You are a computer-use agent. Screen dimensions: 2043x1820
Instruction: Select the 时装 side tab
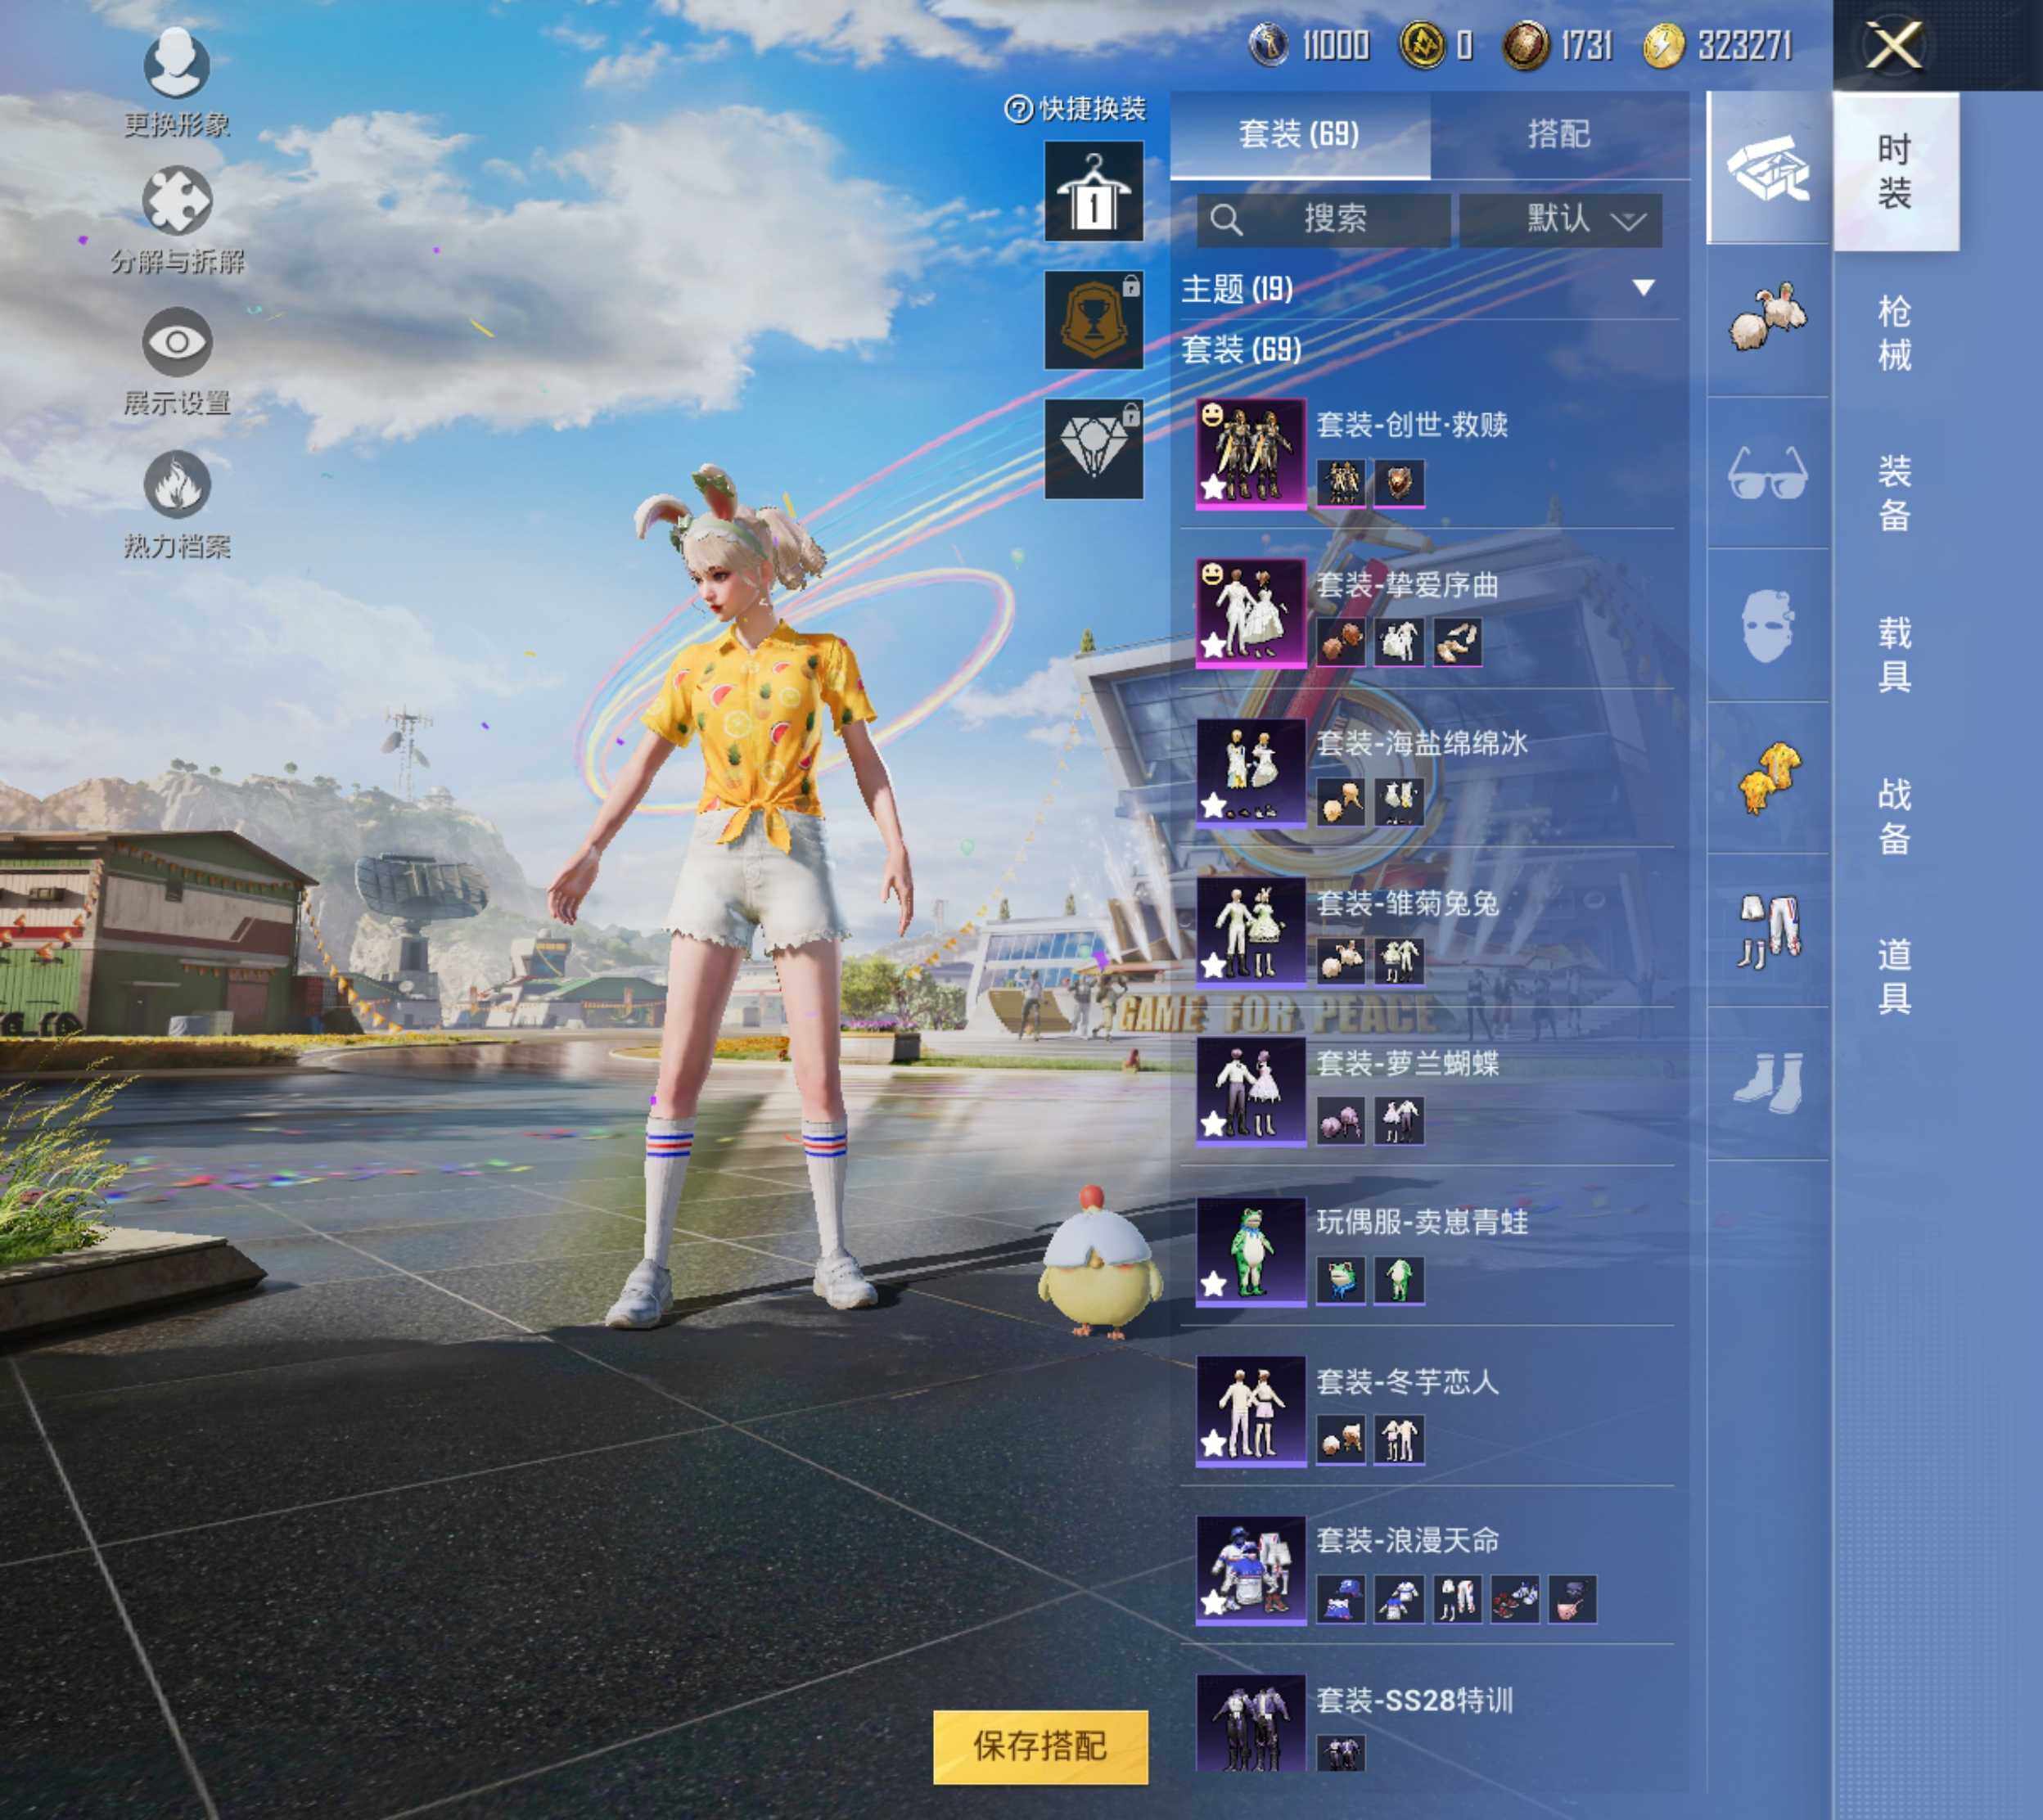tap(1895, 171)
